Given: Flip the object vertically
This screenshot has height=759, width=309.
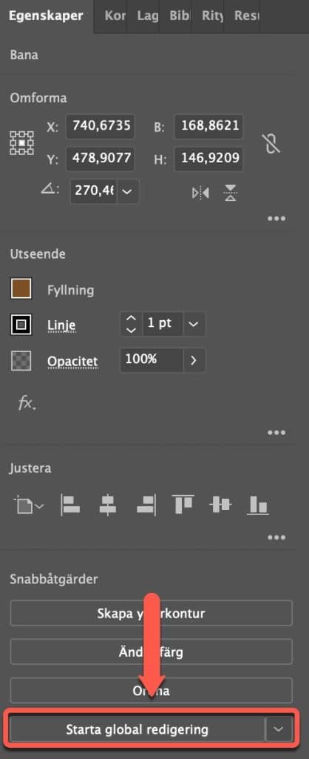Looking at the screenshot, I should 231,193.
